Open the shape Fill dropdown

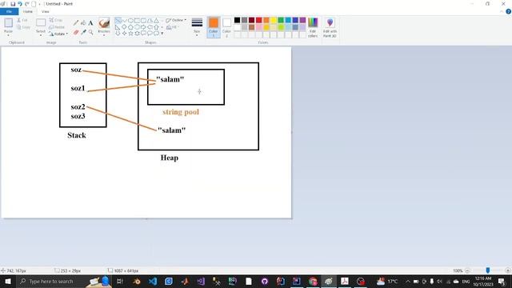tap(174, 27)
